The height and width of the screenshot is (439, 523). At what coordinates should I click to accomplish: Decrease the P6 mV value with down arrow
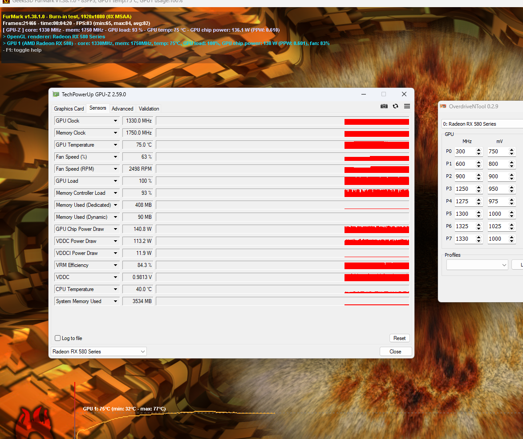coord(512,228)
